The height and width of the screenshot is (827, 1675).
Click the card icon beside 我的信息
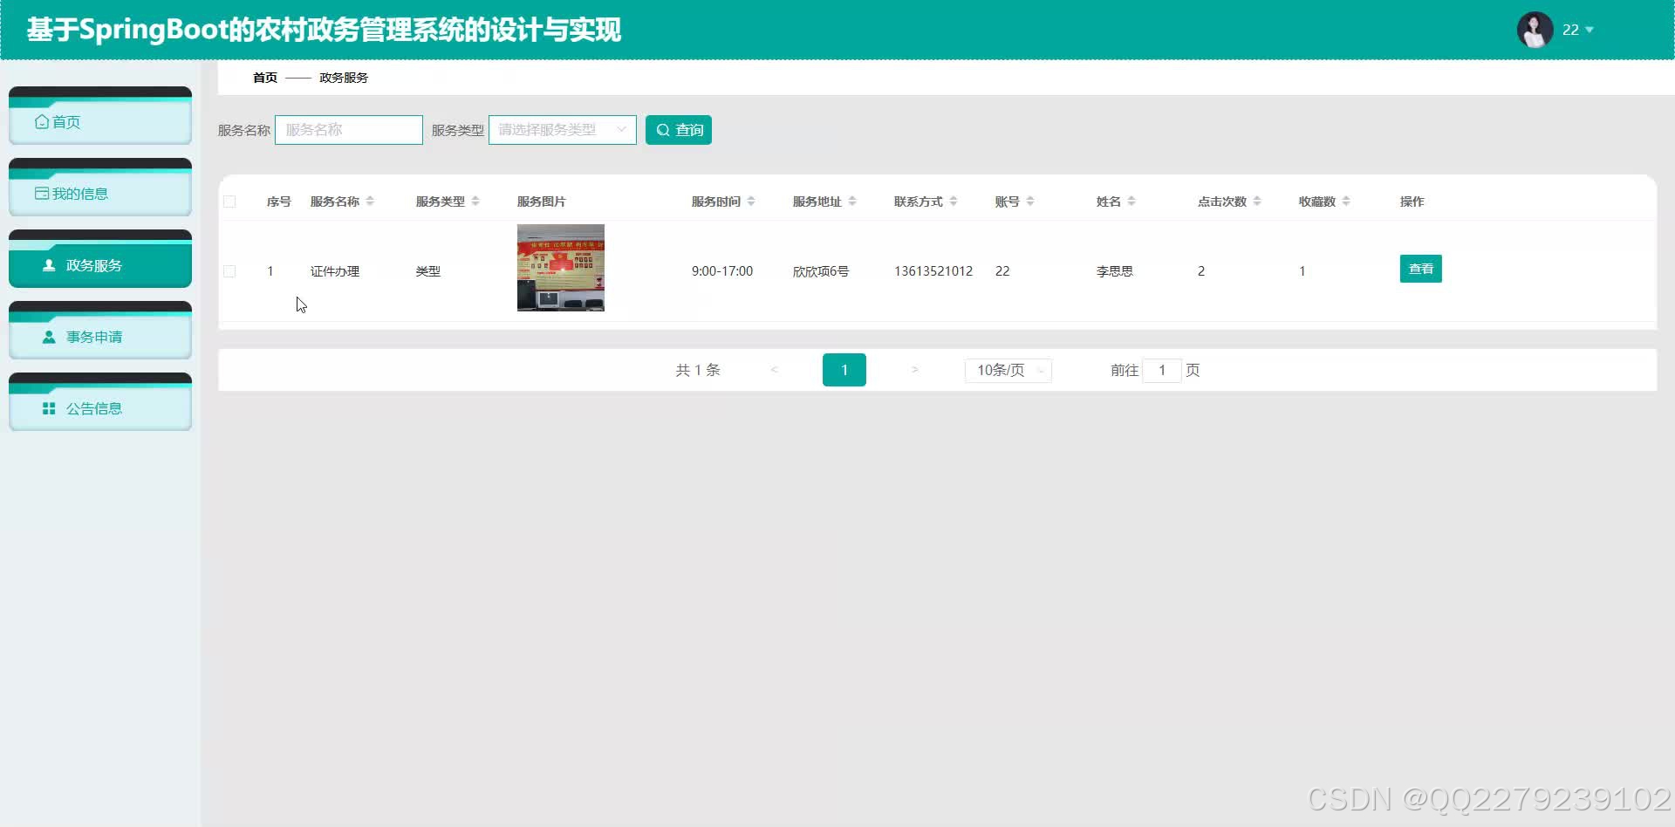[x=42, y=194]
